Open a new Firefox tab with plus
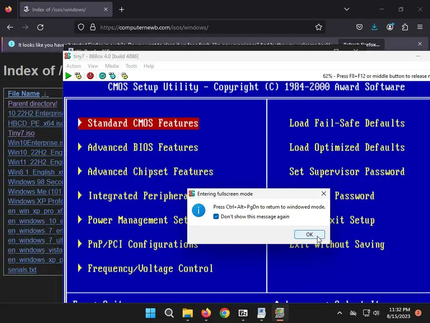430x323 pixels. 122,10
